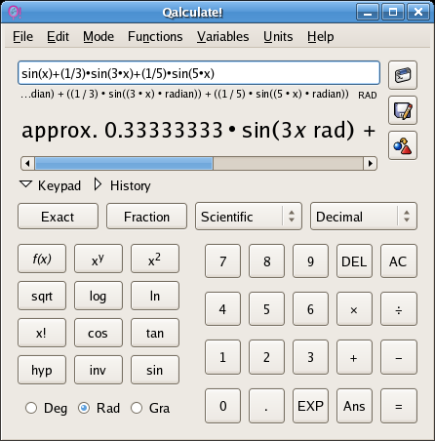Click the store result notepad icon
This screenshot has height=441, width=435.
click(403, 110)
